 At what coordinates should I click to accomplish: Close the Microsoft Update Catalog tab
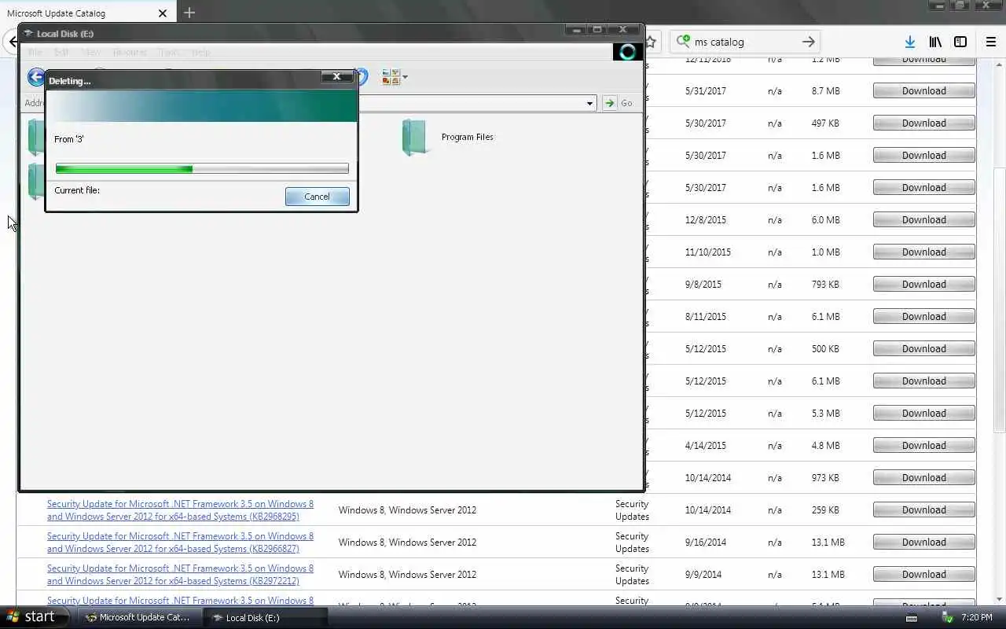click(163, 13)
